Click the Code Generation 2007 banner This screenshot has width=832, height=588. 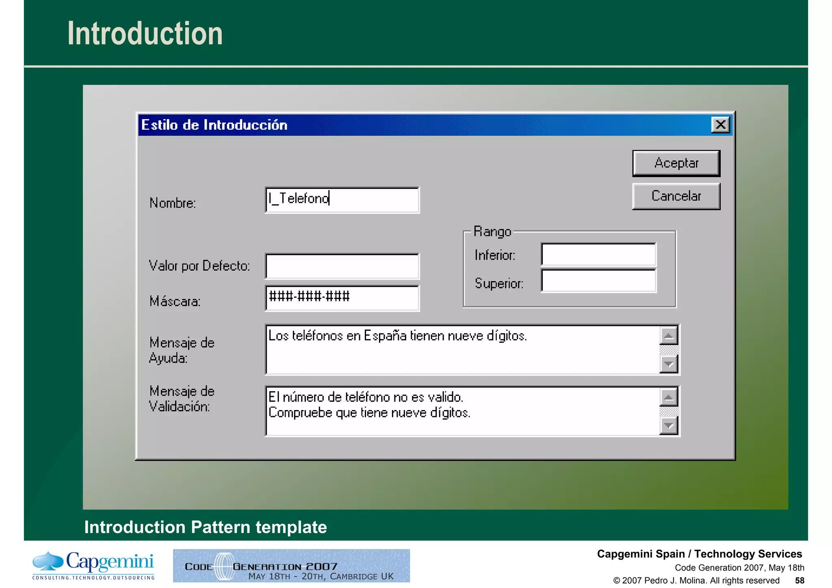[291, 566]
